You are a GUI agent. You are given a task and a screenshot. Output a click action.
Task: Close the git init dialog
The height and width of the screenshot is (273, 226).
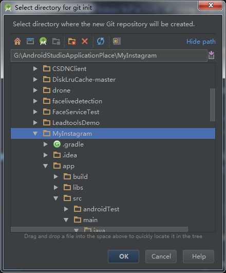coord(211,5)
